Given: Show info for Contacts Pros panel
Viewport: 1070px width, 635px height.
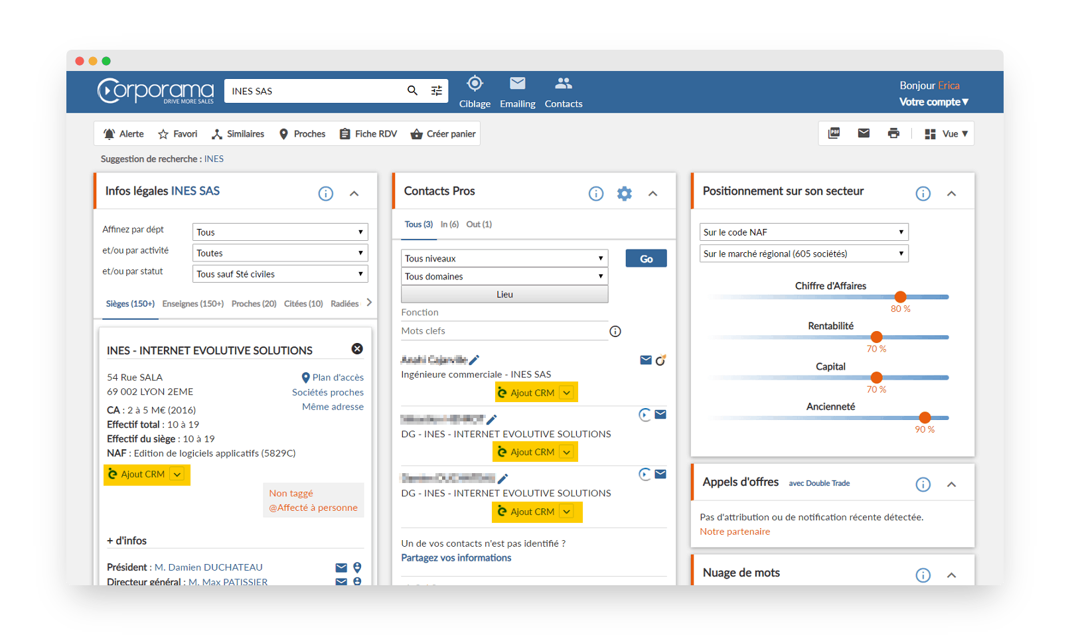Looking at the screenshot, I should coord(596,194).
